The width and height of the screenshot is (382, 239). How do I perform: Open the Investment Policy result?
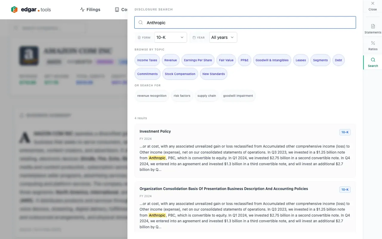click(155, 131)
